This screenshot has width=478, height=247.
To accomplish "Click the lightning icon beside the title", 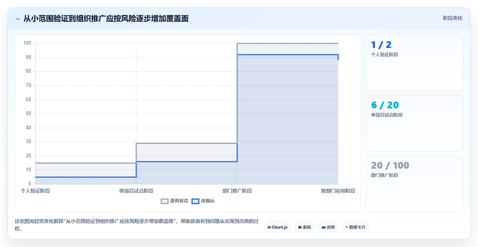I will click(18, 18).
